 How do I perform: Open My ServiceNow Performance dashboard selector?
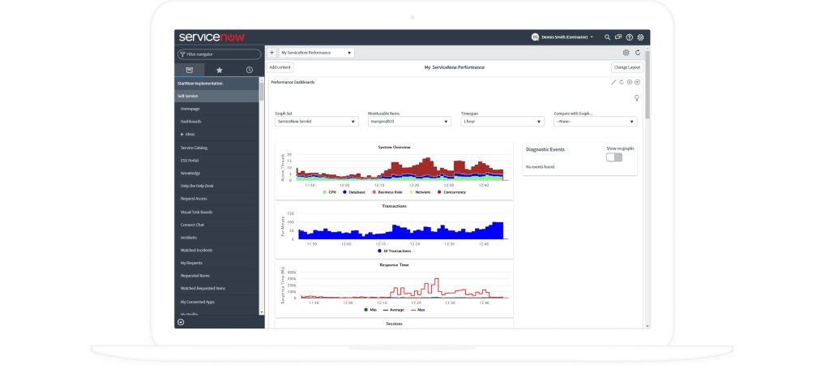tap(317, 53)
